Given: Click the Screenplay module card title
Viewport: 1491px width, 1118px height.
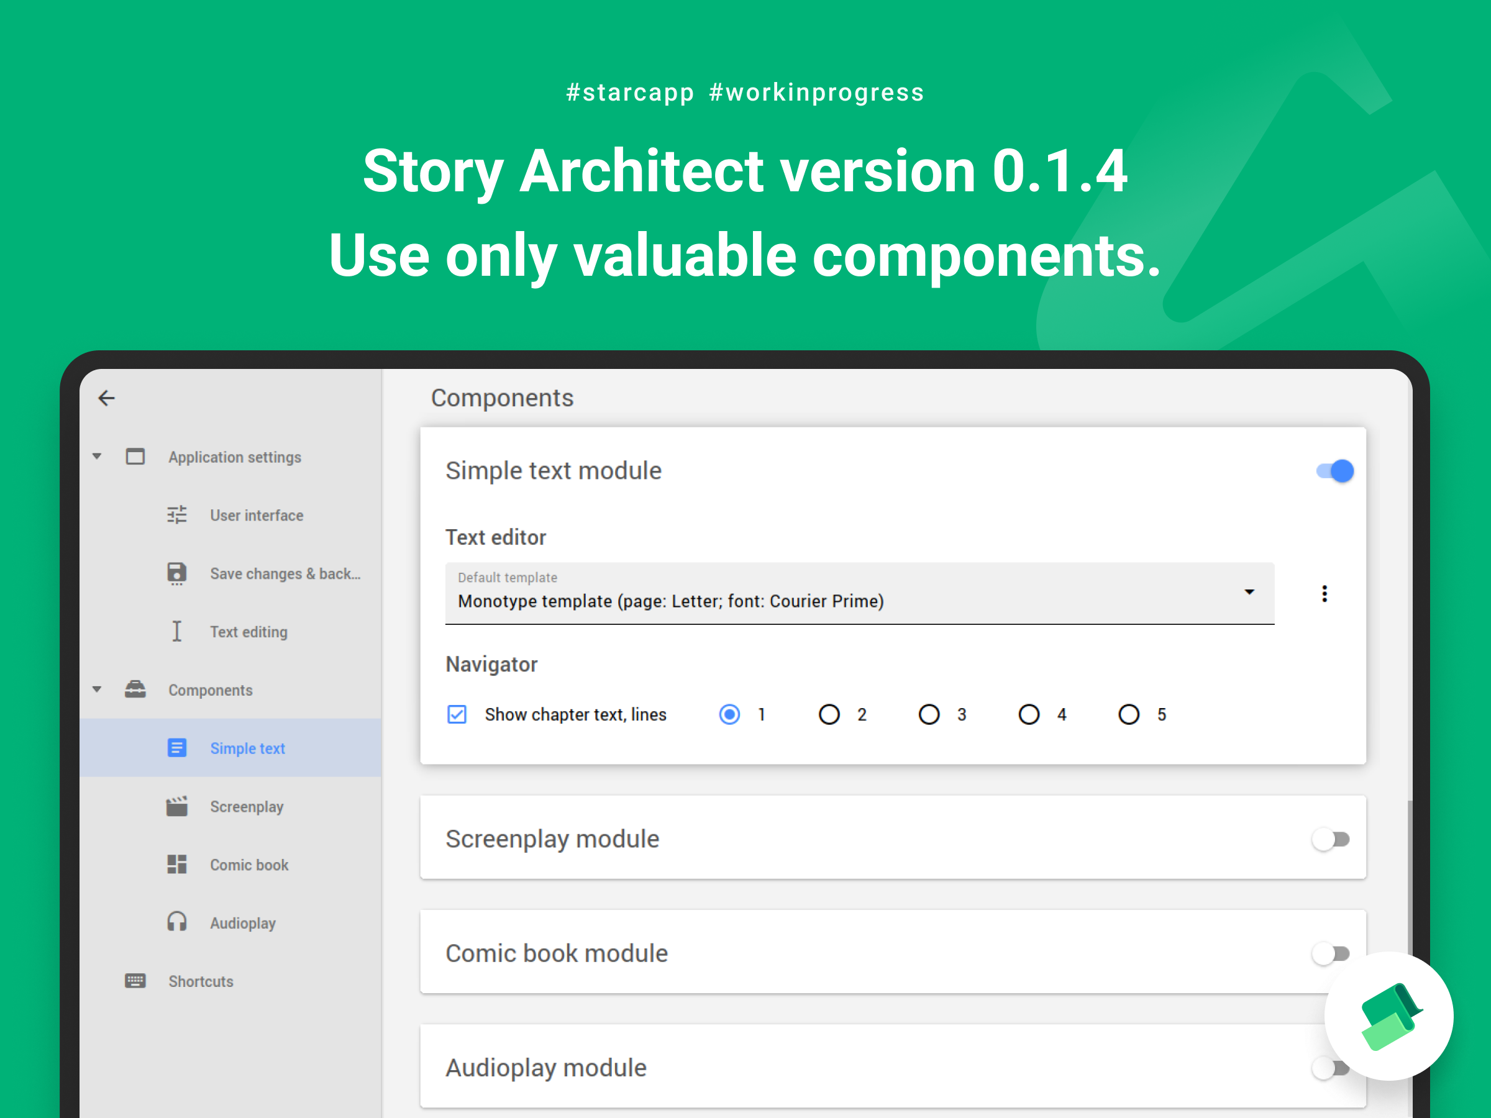Looking at the screenshot, I should click(553, 839).
